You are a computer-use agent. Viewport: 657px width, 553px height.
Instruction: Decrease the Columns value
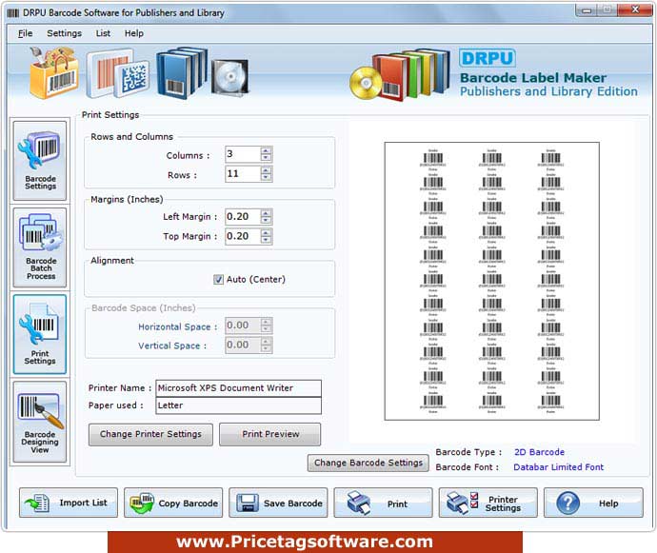click(266, 158)
